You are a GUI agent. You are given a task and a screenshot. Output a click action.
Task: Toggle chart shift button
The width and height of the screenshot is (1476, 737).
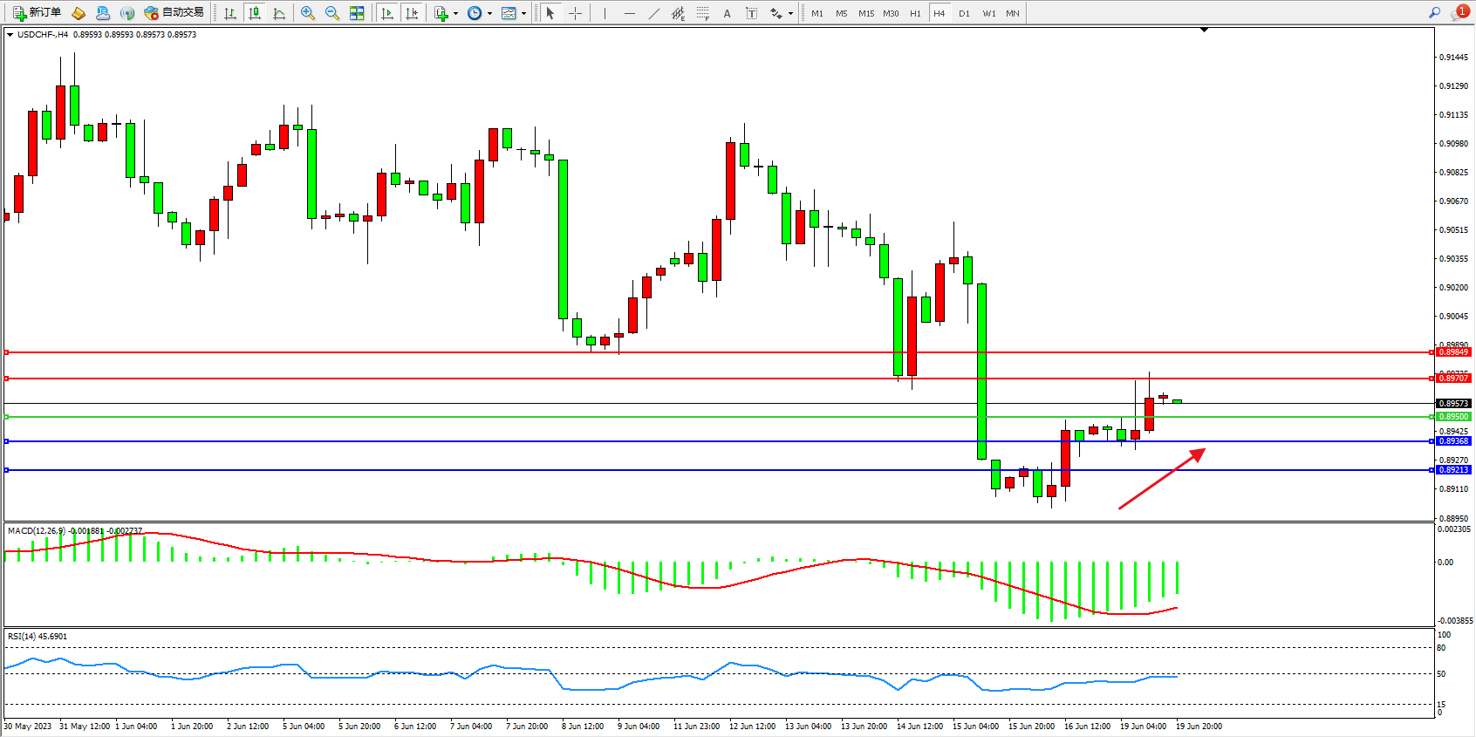coord(412,13)
